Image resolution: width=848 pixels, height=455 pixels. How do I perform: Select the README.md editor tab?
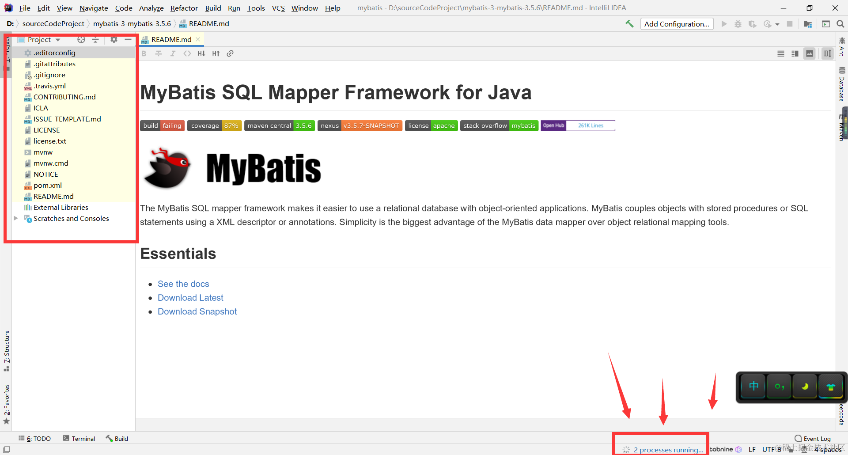tap(171, 39)
